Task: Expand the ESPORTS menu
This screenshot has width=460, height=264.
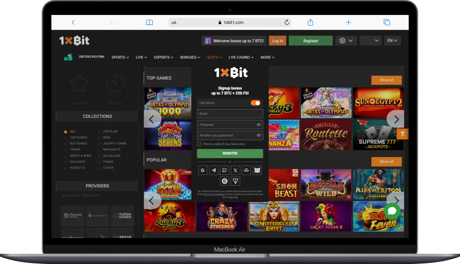Action: click(164, 57)
